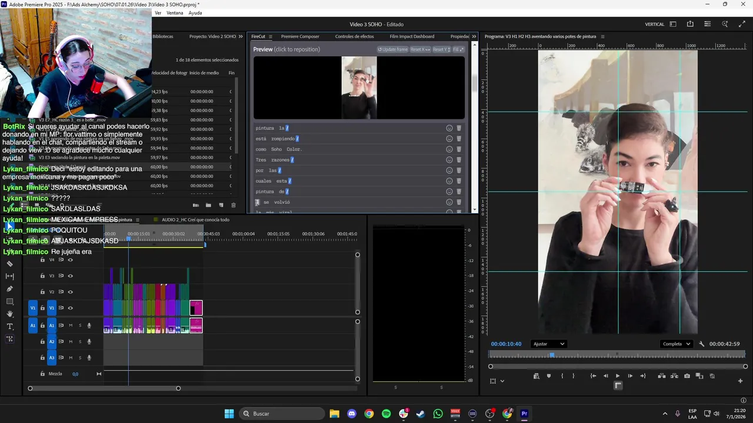Open the Ventana menu
Screen dimensions: 753x423
(x=175, y=13)
